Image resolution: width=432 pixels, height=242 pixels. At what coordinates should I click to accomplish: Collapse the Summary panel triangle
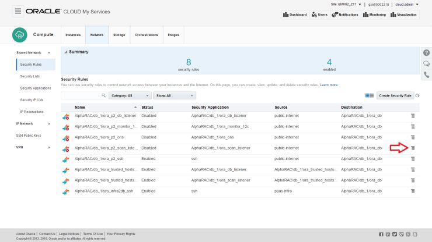point(65,52)
